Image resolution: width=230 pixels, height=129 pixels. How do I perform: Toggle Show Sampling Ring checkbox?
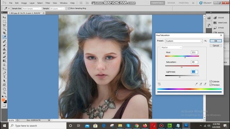tap(69, 8)
